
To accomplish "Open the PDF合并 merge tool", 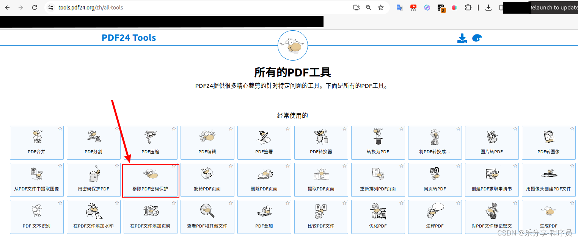I will tap(36, 143).
